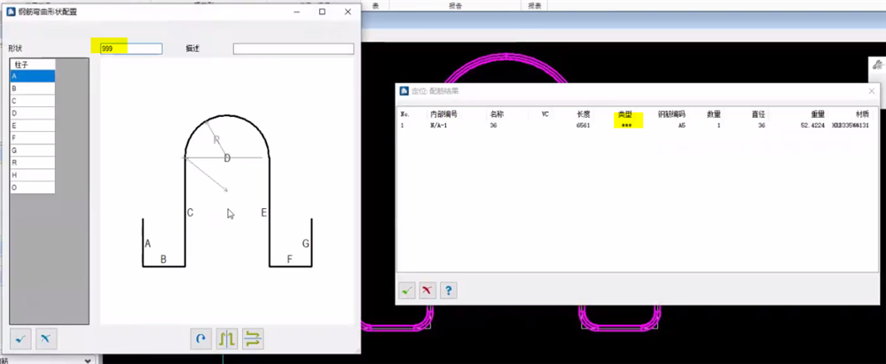This screenshot has width=886, height=364.
Task: Select row H in the parameter list
Action: pyautogui.click(x=33, y=175)
